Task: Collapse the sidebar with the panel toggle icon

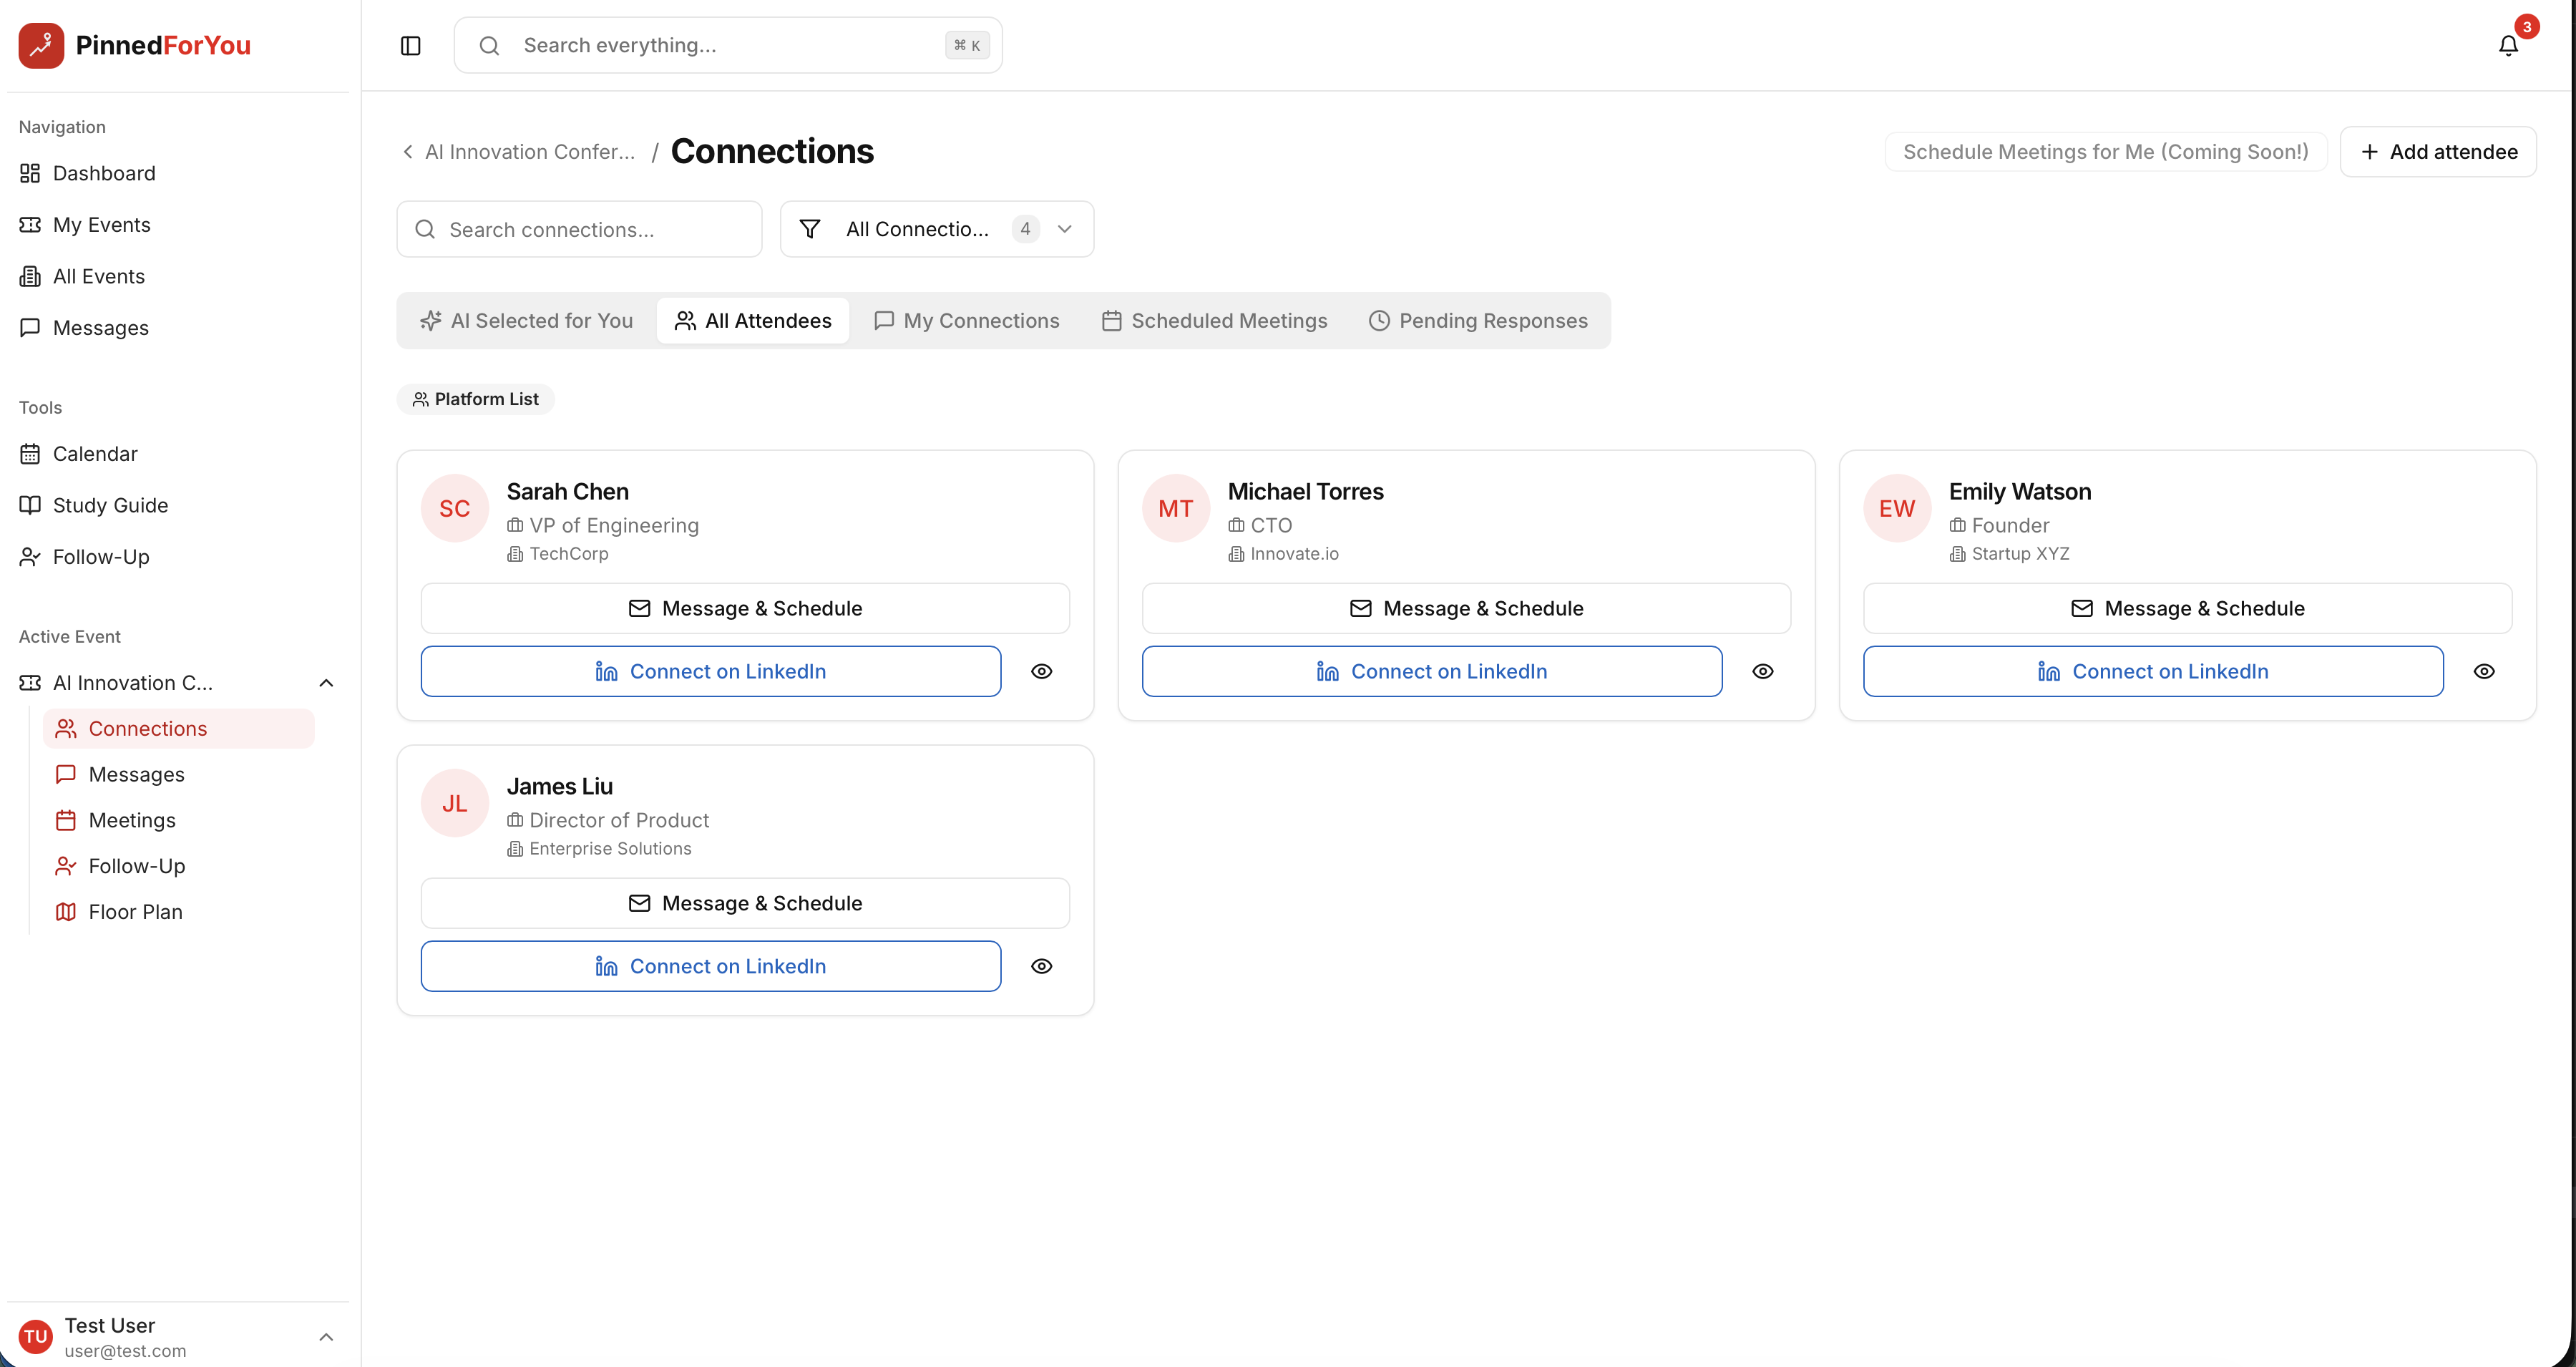Action: click(410, 45)
